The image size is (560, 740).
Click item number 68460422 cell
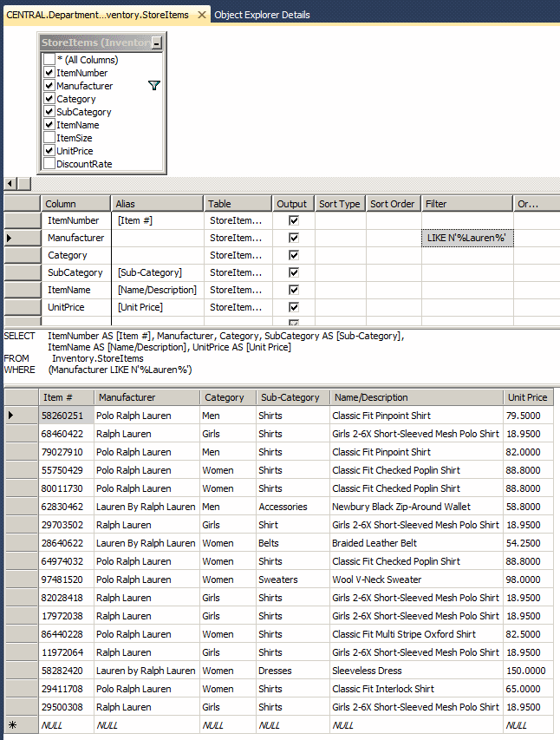[67, 434]
